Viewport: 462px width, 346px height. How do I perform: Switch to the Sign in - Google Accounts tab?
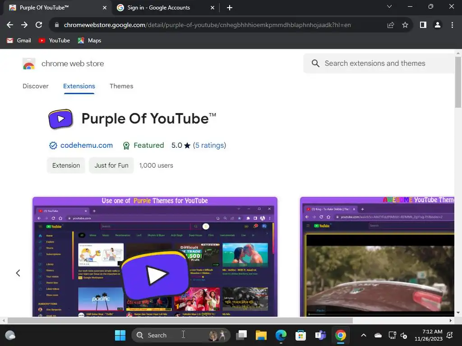(x=165, y=8)
